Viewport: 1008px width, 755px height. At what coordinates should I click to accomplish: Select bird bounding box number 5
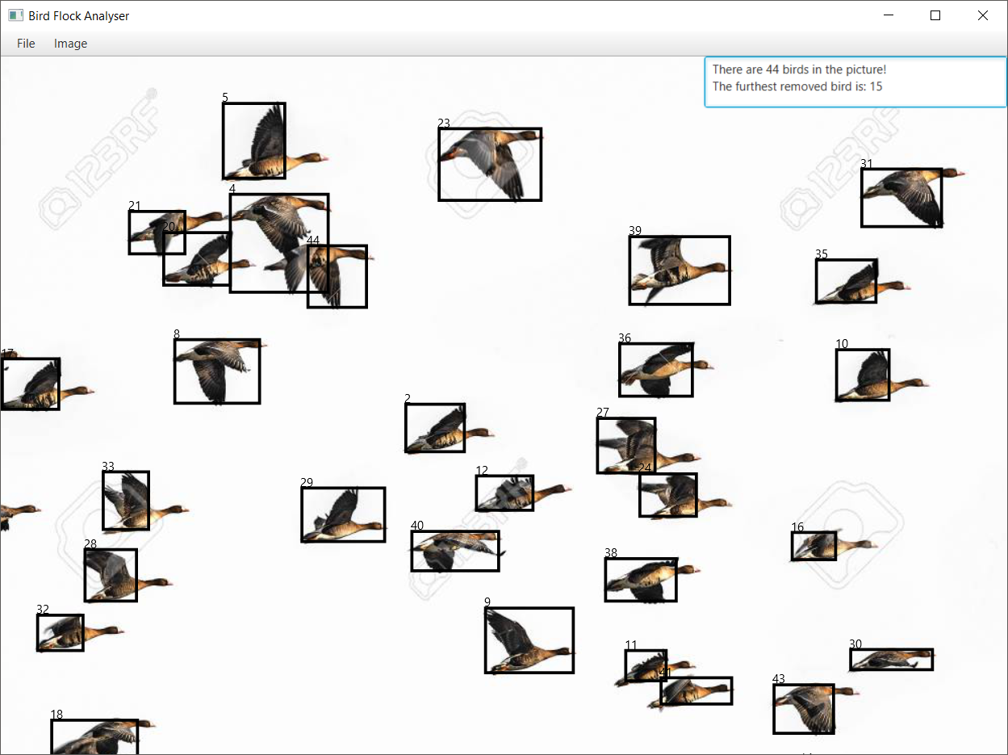[x=253, y=141]
